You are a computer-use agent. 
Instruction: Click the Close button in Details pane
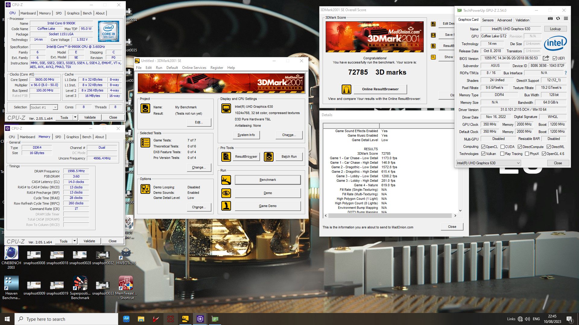coord(452,227)
